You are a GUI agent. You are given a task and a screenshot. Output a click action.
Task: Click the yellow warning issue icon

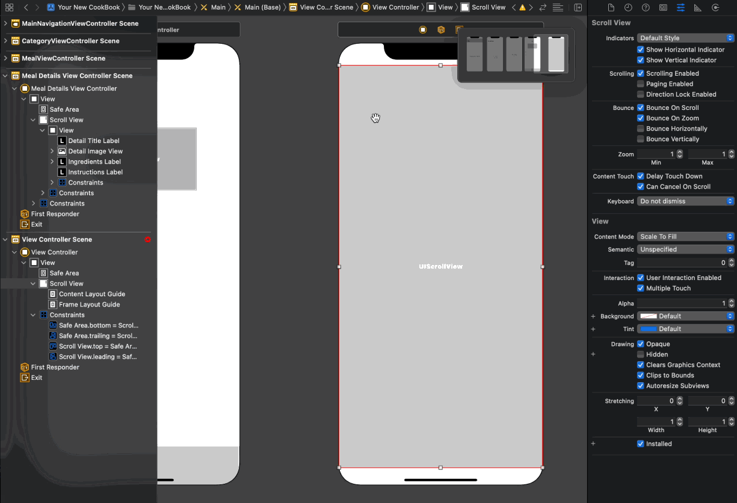pos(522,7)
